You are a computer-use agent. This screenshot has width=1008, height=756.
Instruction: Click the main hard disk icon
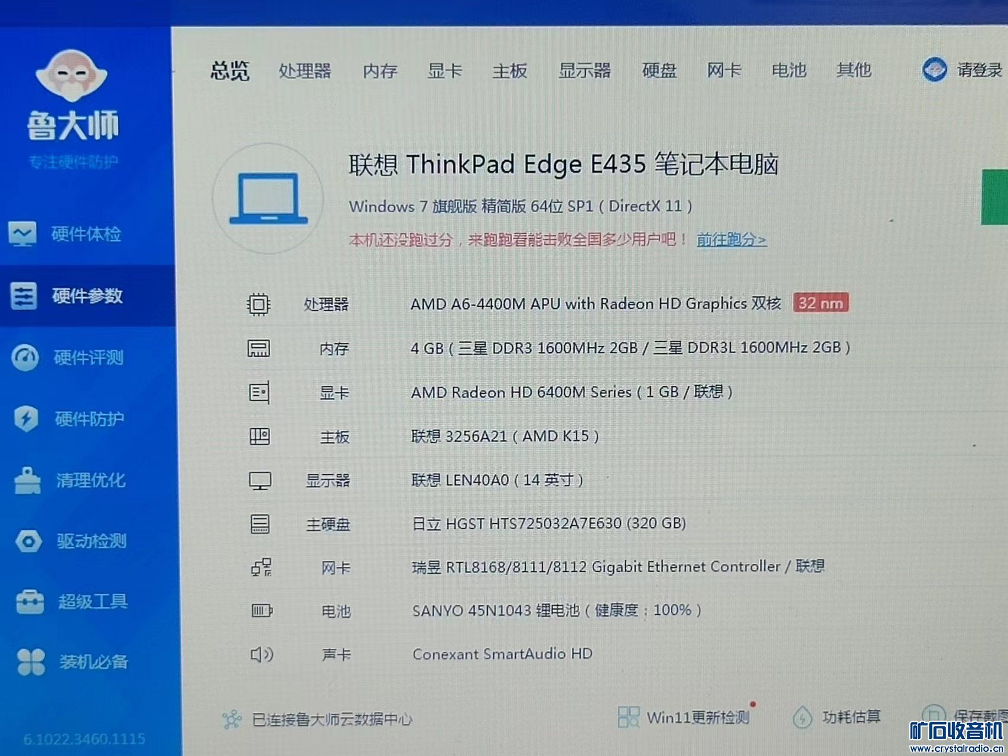click(259, 524)
